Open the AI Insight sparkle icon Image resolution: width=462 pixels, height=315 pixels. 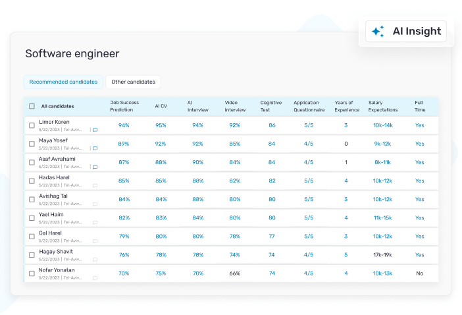[x=378, y=31]
